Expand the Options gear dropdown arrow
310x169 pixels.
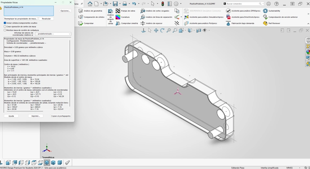point(181,4)
